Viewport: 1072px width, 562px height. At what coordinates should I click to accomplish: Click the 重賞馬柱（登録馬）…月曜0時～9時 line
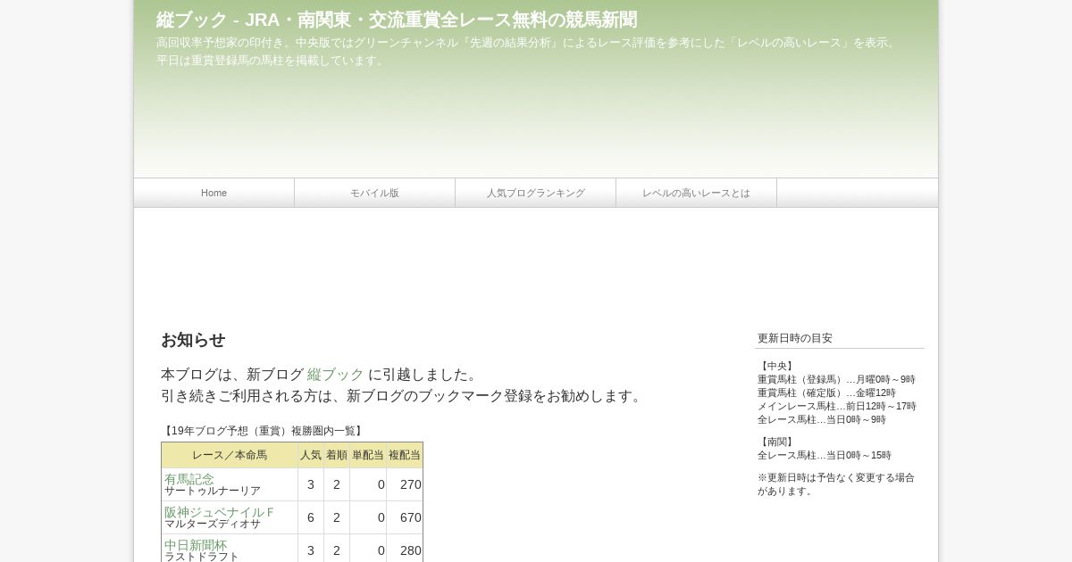point(836,379)
